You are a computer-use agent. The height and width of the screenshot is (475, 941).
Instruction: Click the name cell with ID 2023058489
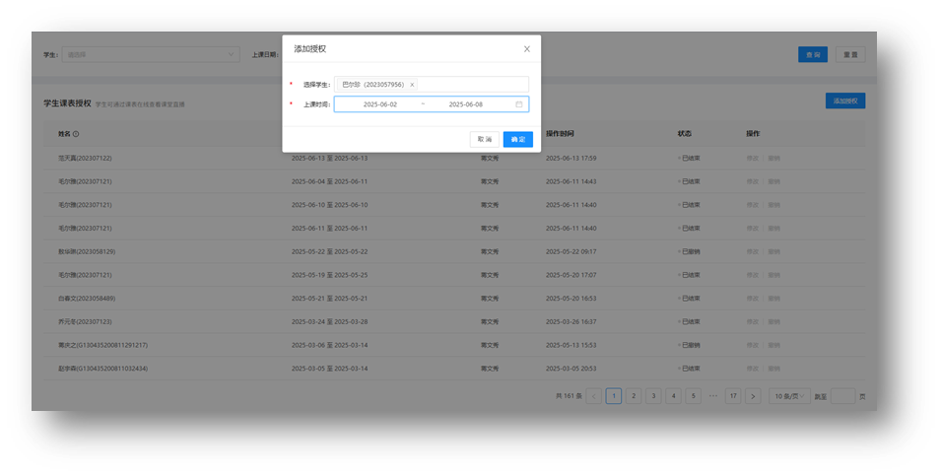87,299
